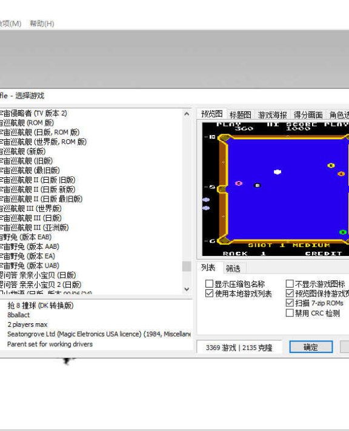The image size is (349, 431).
Task: Switch to the 标题图 tab
Action: point(241,114)
